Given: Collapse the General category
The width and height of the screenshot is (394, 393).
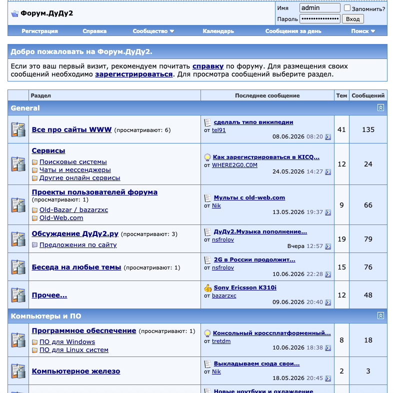Looking at the screenshot, I should 380,108.
